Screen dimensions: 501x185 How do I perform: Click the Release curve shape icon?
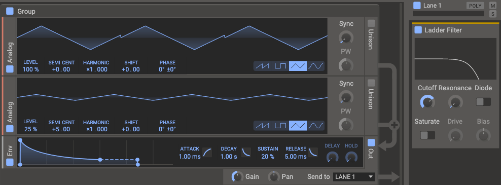[313, 153]
